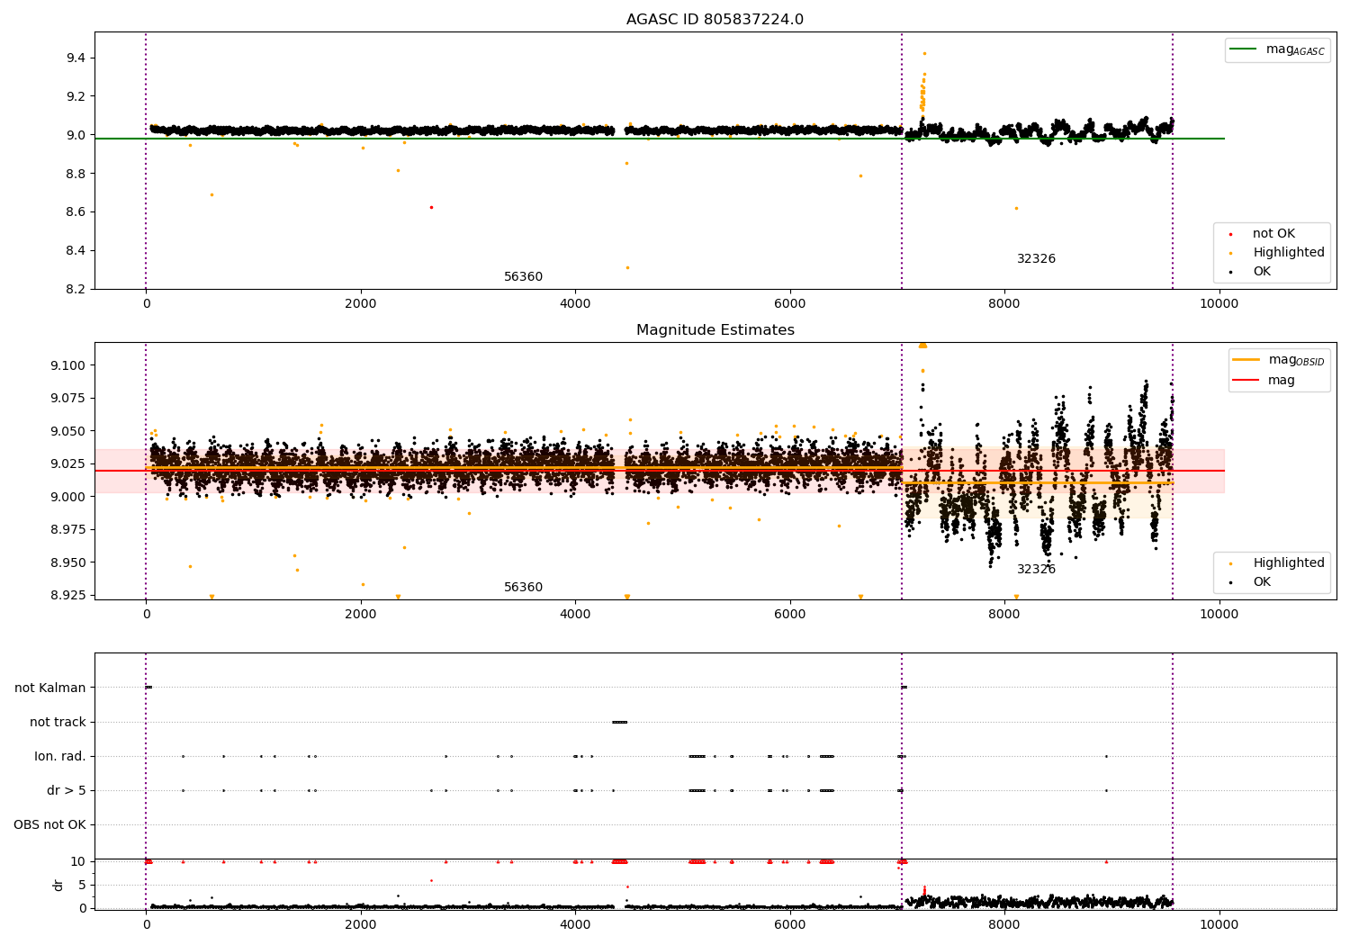The height and width of the screenshot is (945, 1350).
Task: Click the 8.975 y-axis tick in middle plot
Action: pyautogui.click(x=67, y=530)
